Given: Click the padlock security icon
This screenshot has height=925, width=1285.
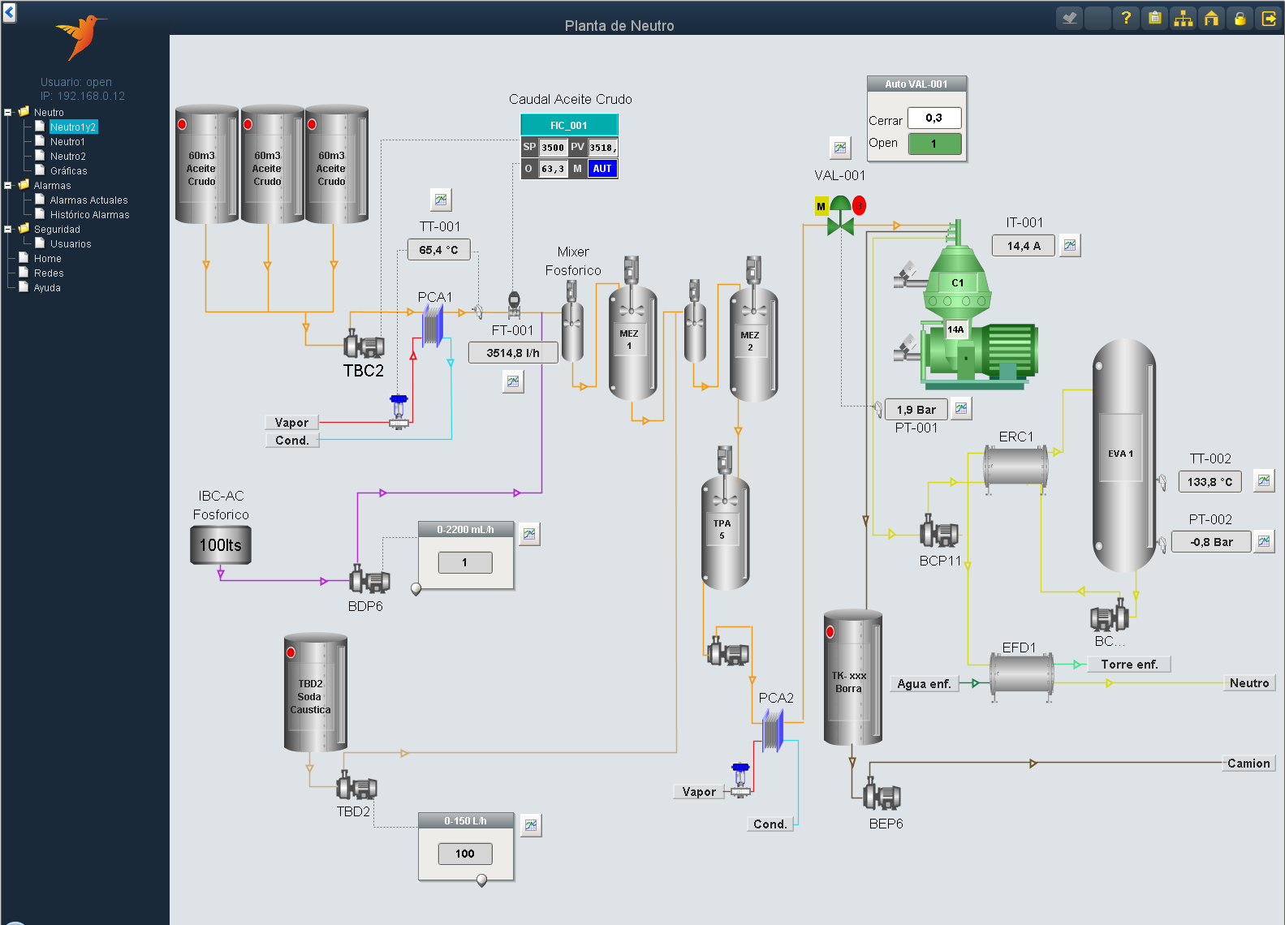Looking at the screenshot, I should tap(1240, 18).
